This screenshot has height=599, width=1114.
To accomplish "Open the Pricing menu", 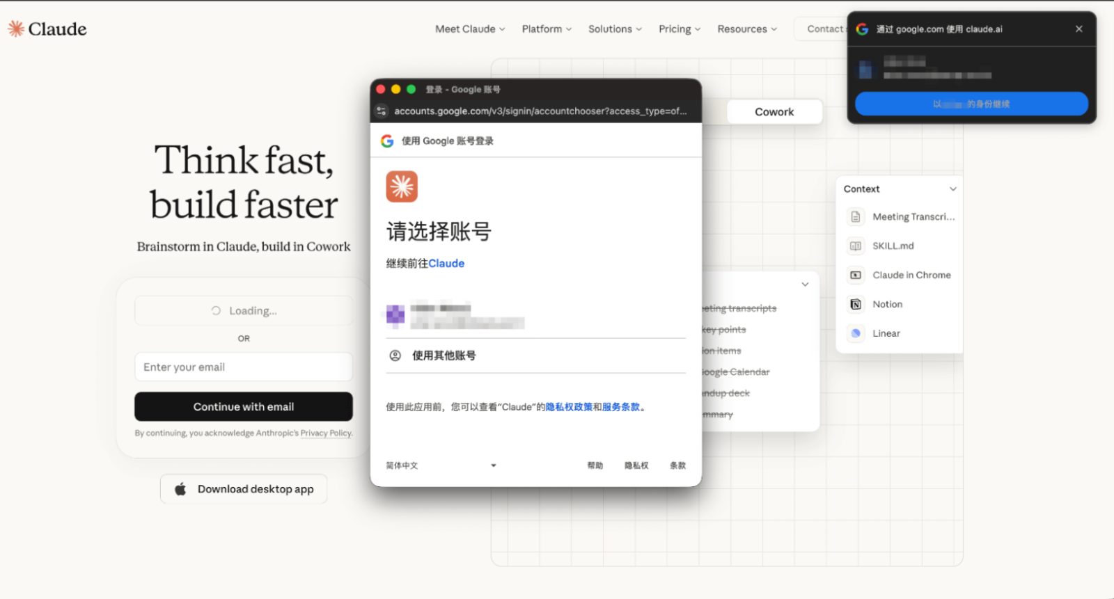I will click(x=680, y=29).
